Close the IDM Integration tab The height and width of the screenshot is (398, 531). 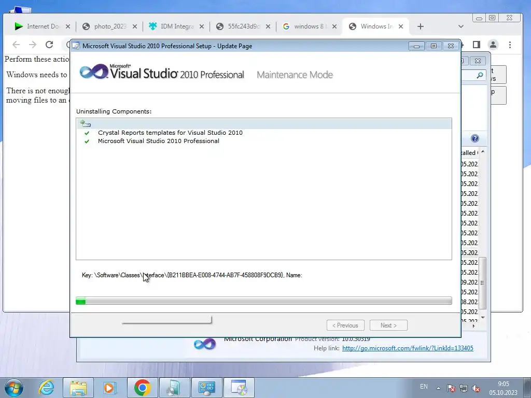tap(202, 26)
